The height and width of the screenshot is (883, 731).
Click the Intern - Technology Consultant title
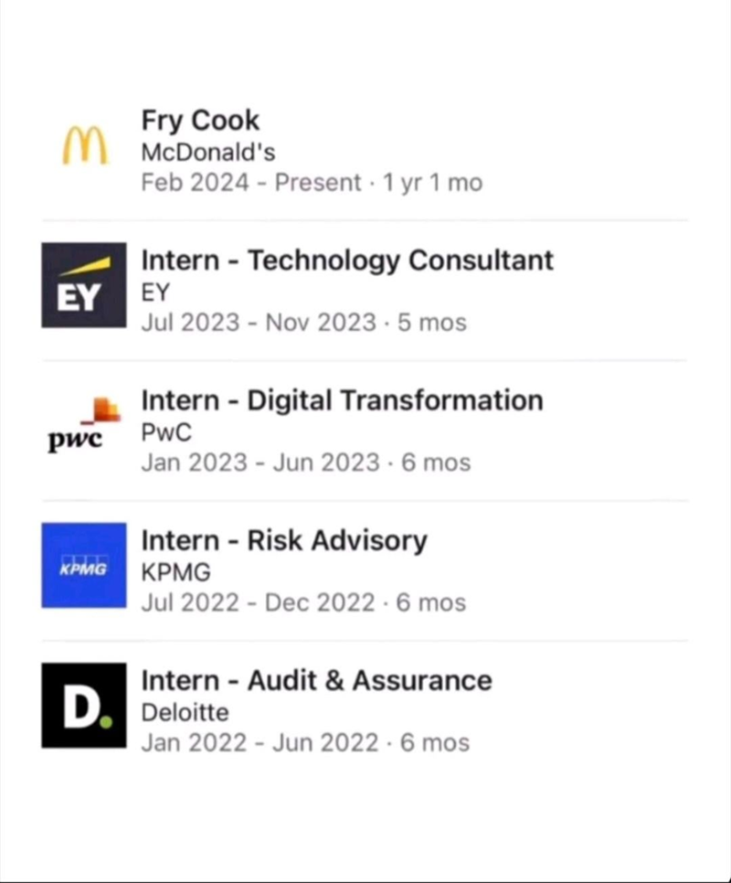[347, 261]
